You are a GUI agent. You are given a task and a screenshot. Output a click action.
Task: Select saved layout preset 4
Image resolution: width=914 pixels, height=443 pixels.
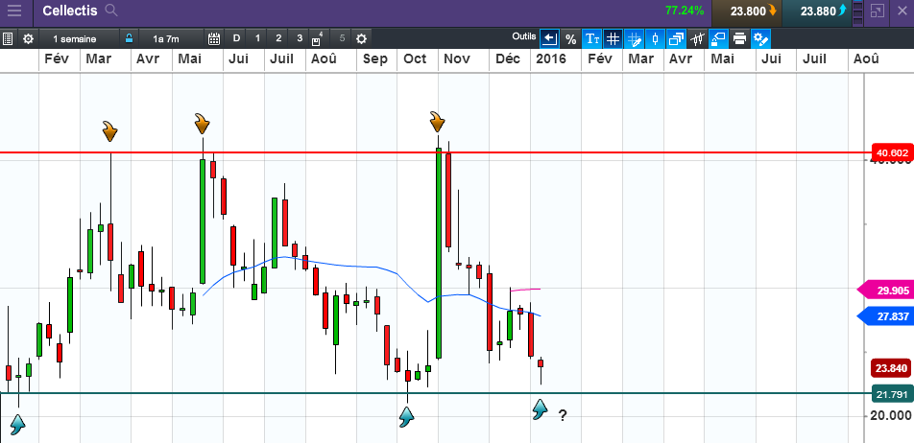pos(318,39)
